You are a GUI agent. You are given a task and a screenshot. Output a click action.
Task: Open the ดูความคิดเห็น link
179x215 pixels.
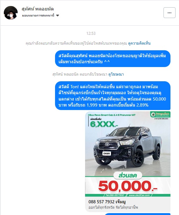click(x=139, y=43)
